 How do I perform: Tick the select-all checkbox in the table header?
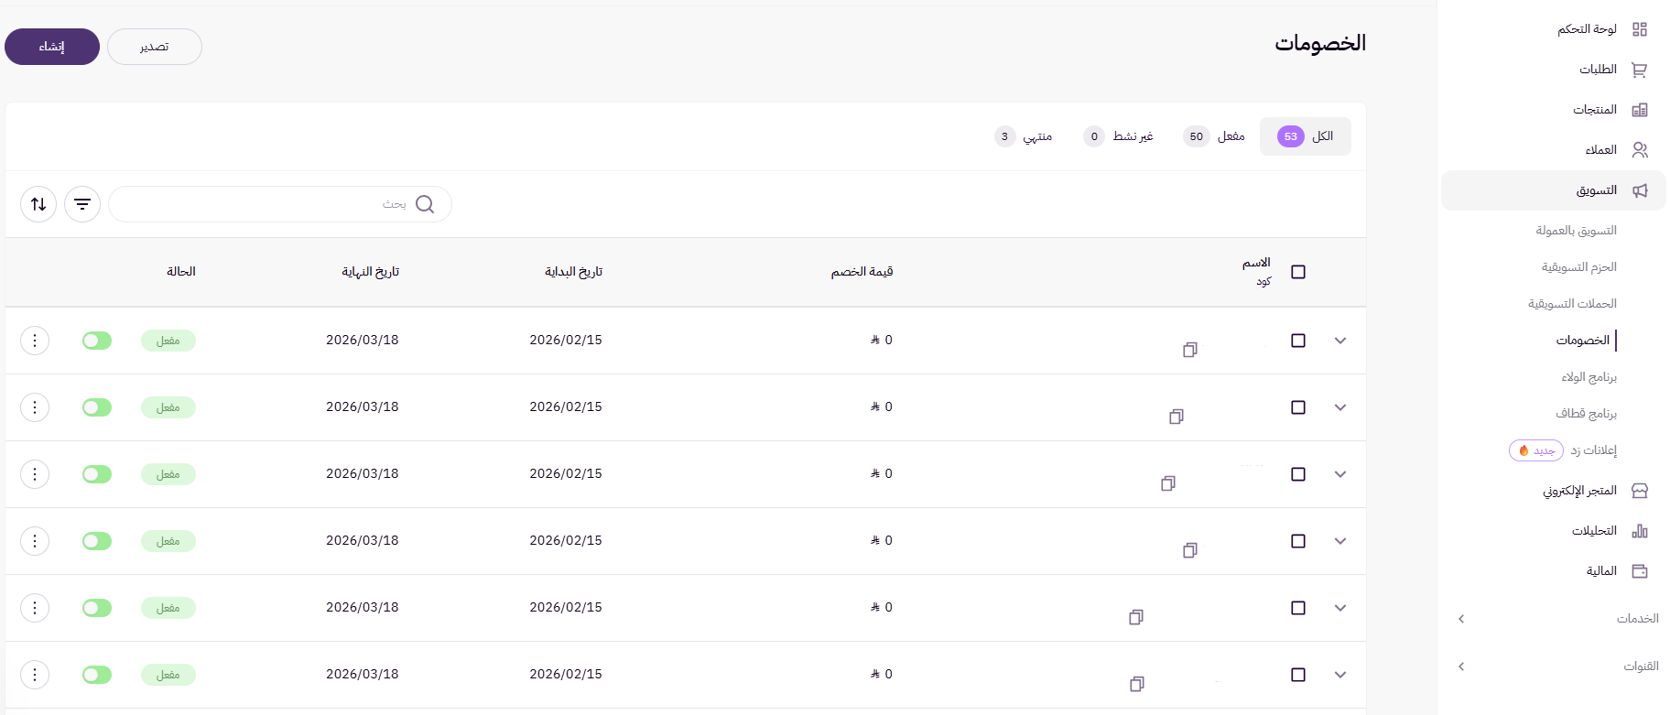1297,272
